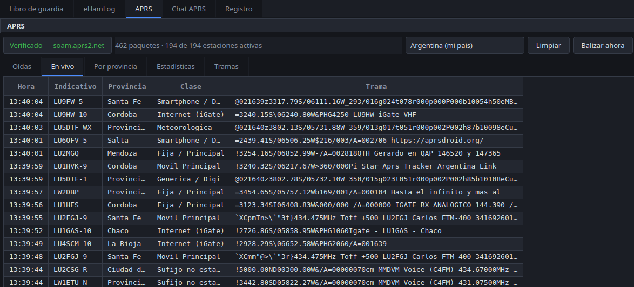634x287 pixels.
Task: Open the Argentina (mi pais) filter dropdown
Action: point(464,46)
